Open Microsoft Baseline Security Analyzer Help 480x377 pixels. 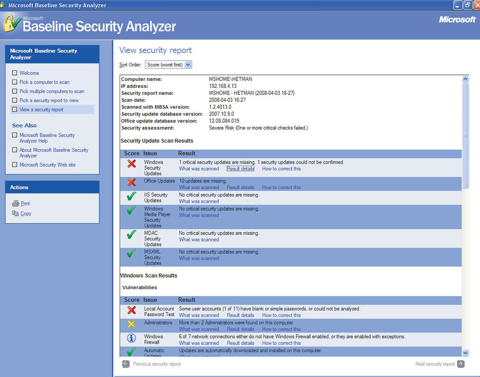47,138
